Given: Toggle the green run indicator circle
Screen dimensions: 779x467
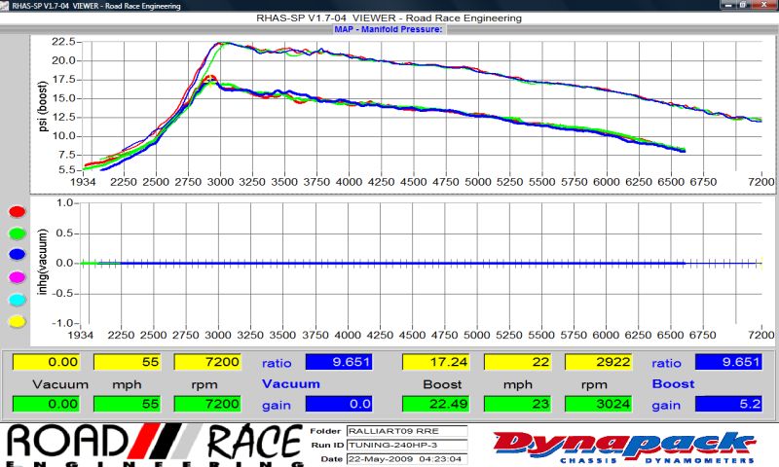Looking at the screenshot, I should [x=16, y=233].
